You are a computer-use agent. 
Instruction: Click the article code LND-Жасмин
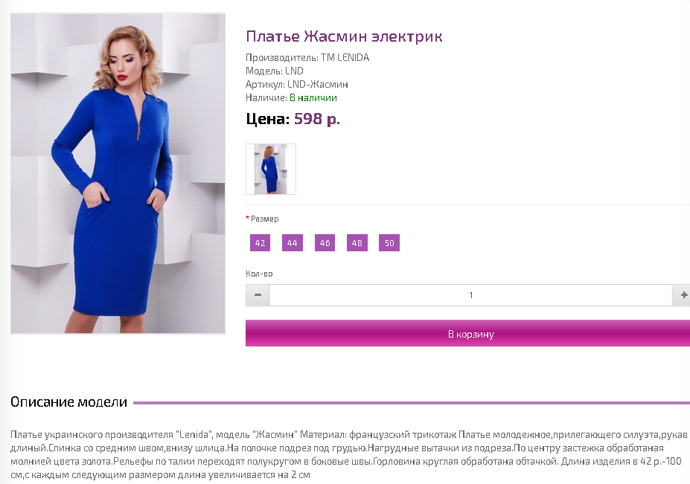pyautogui.click(x=317, y=85)
